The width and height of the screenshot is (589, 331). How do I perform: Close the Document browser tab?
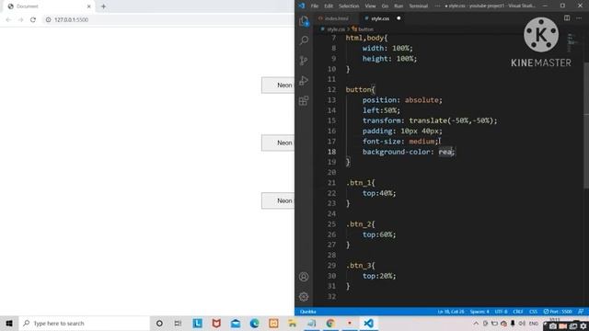(x=89, y=6)
